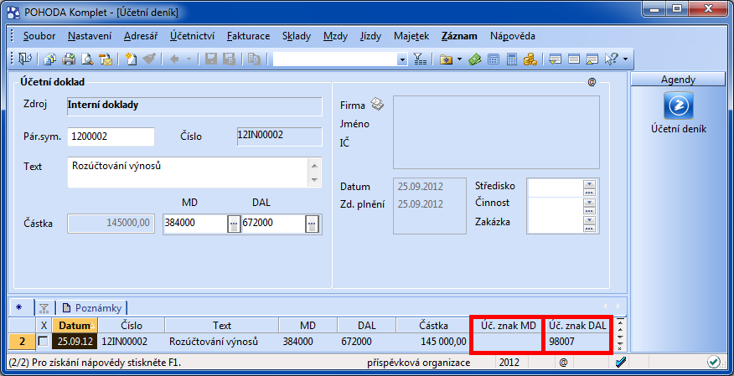This screenshot has width=734, height=376.
Task: Expand the Středisko dropdown arrow
Action: 589,183
